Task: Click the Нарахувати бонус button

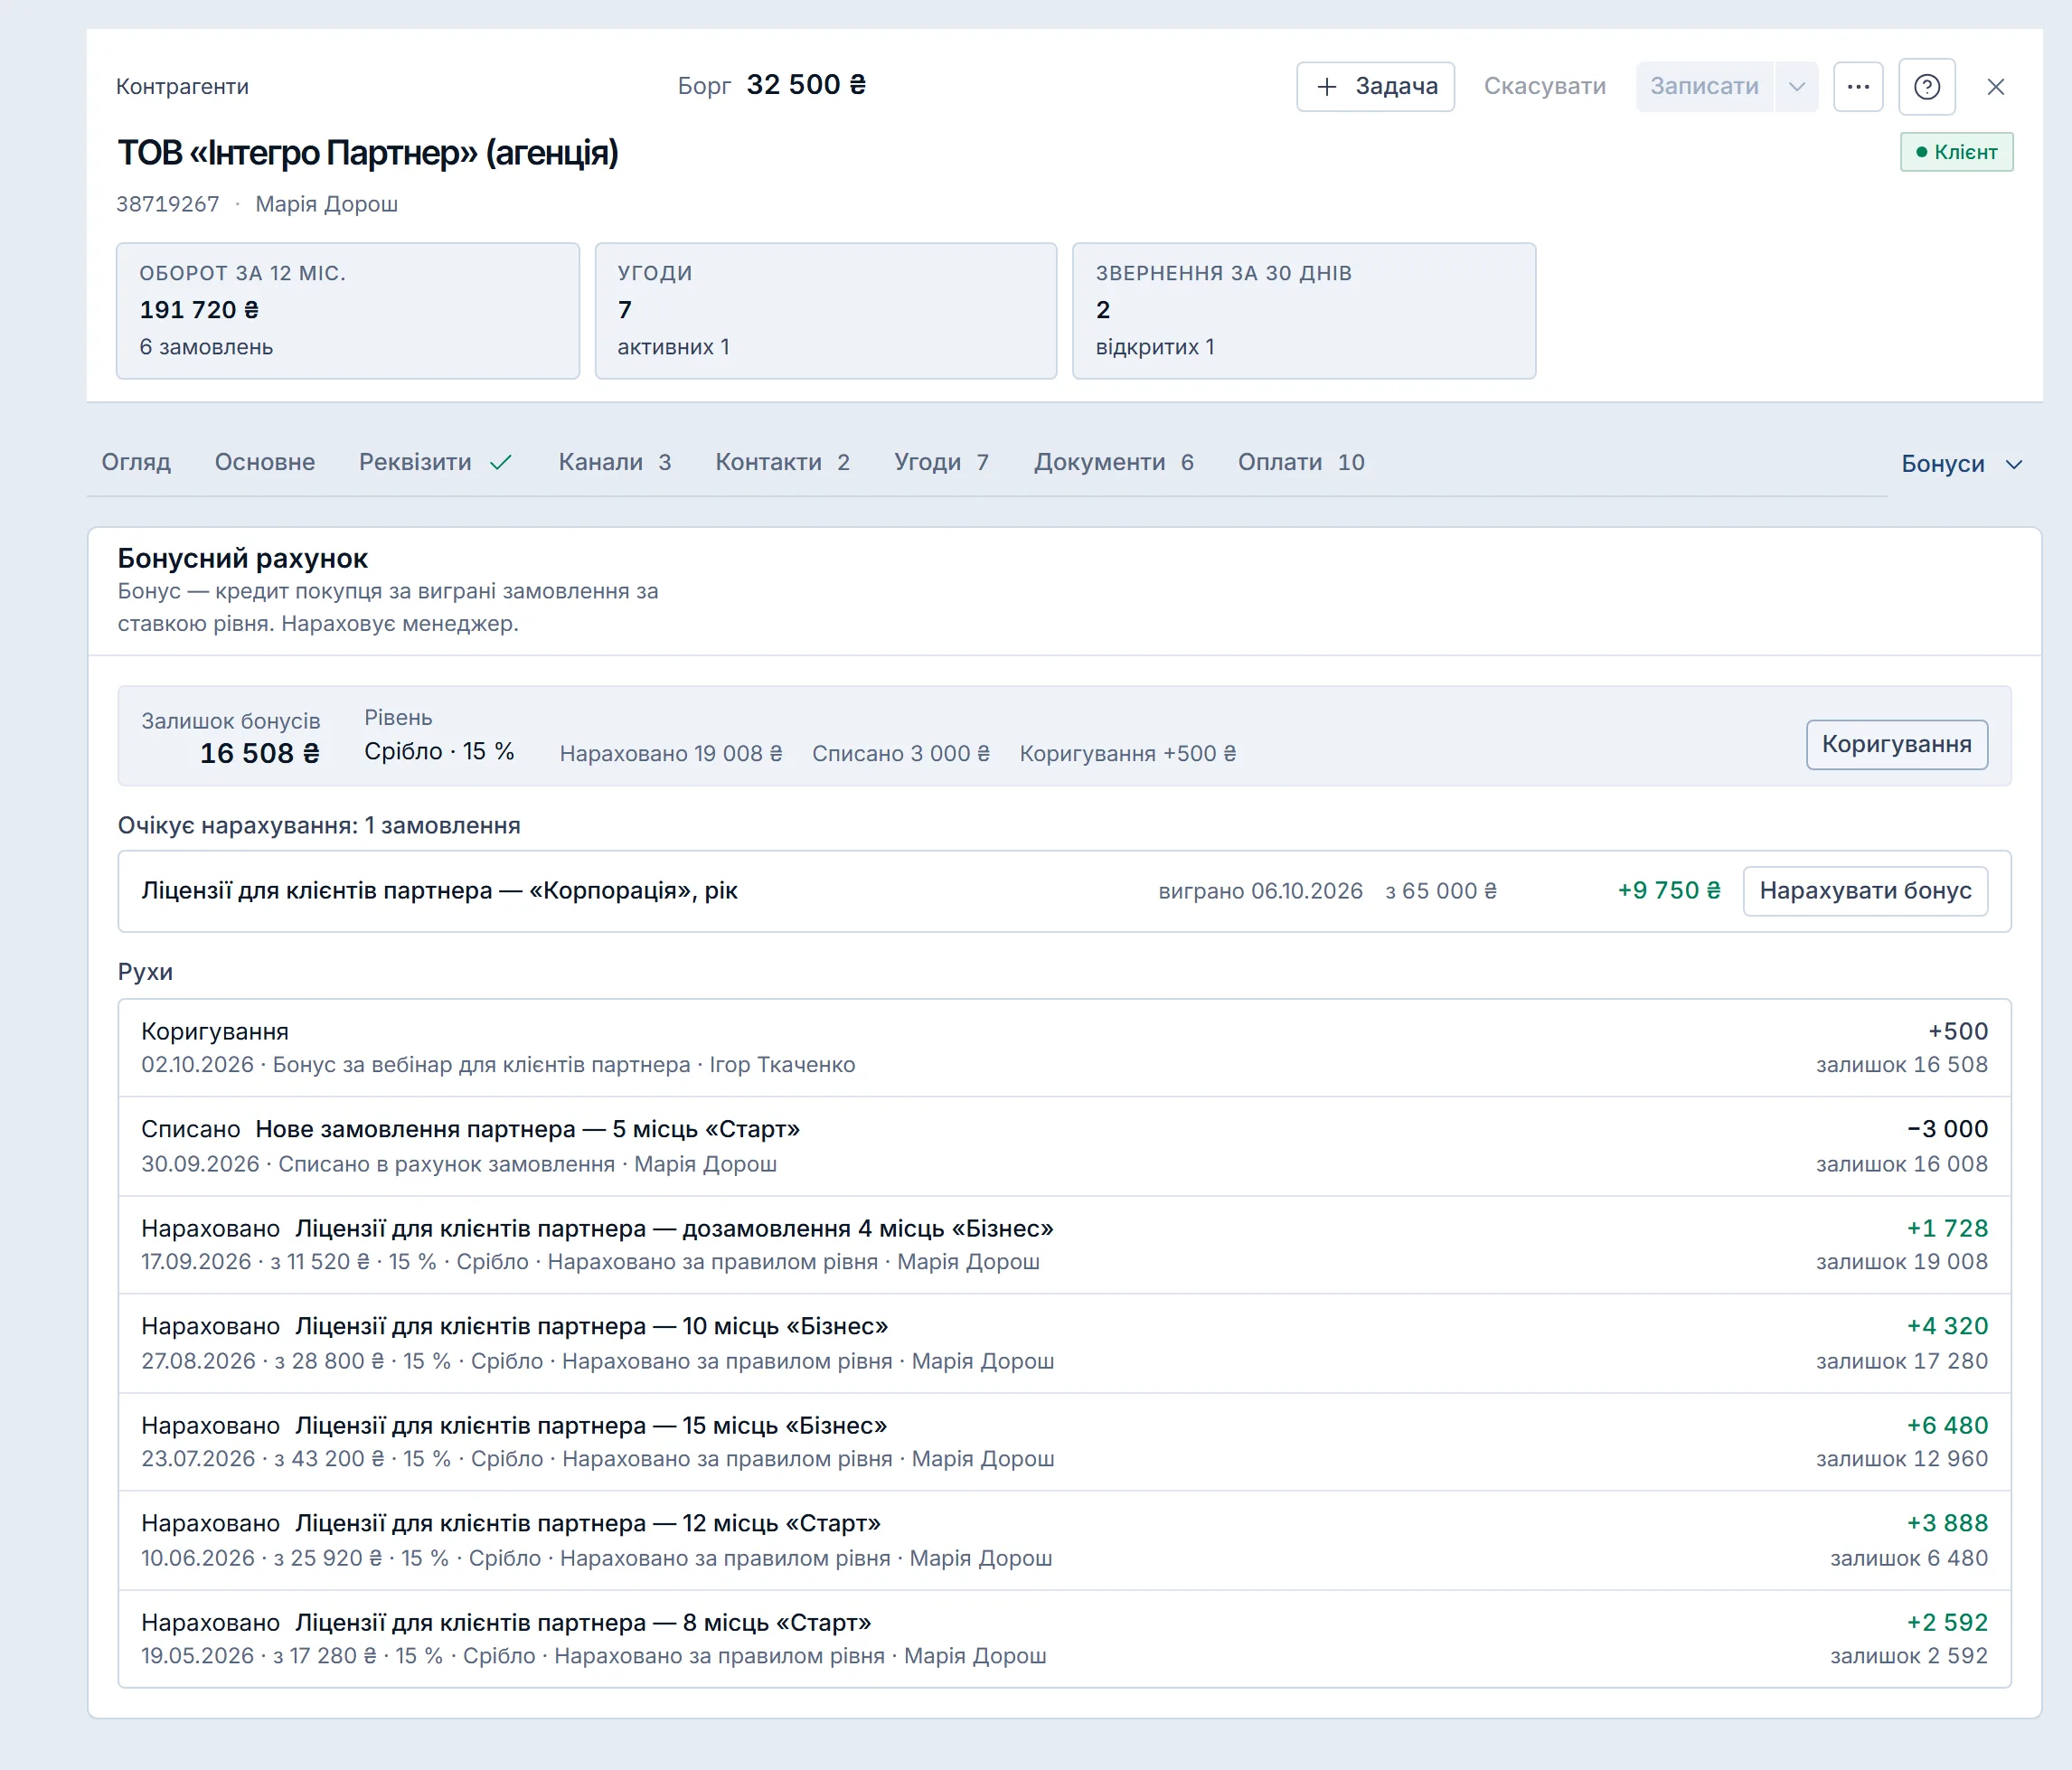Action: (x=1865, y=891)
